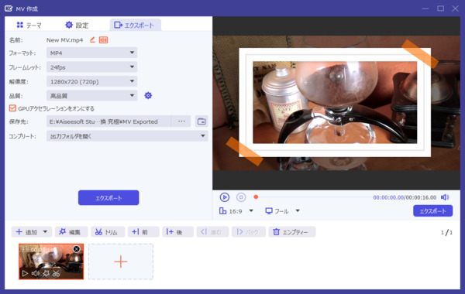Click the MV 作成 app icon in the title bar

click(9, 9)
